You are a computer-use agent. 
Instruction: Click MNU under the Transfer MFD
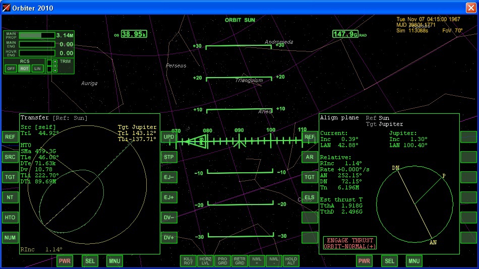[x=114, y=261]
